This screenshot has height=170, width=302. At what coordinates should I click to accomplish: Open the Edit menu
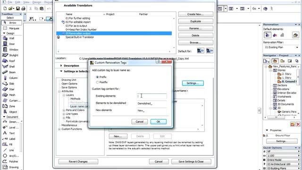(x=18, y=2)
